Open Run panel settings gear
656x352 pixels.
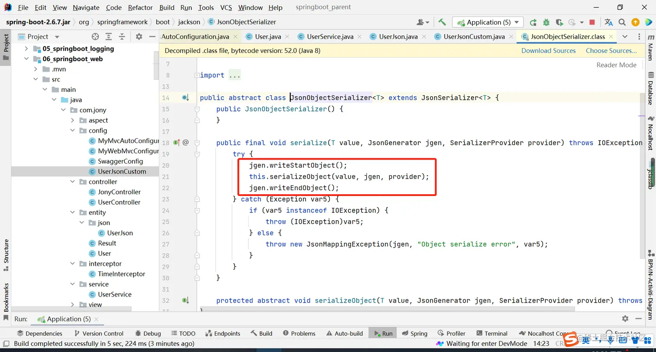pos(625,319)
